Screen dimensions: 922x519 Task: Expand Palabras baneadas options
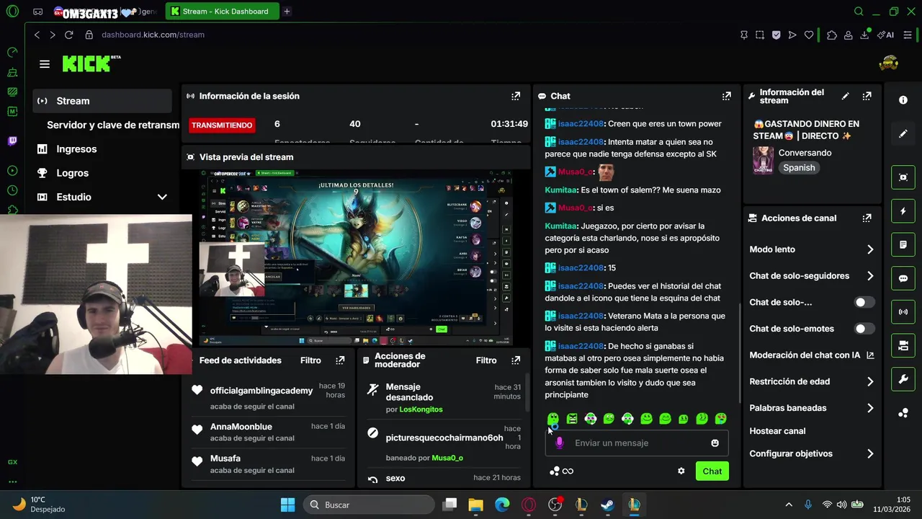click(870, 408)
